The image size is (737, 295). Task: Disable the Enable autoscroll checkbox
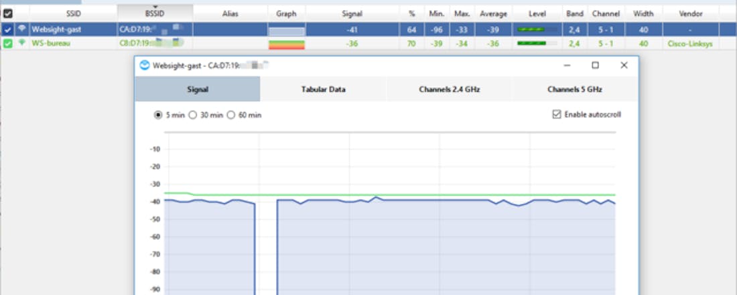click(x=556, y=115)
